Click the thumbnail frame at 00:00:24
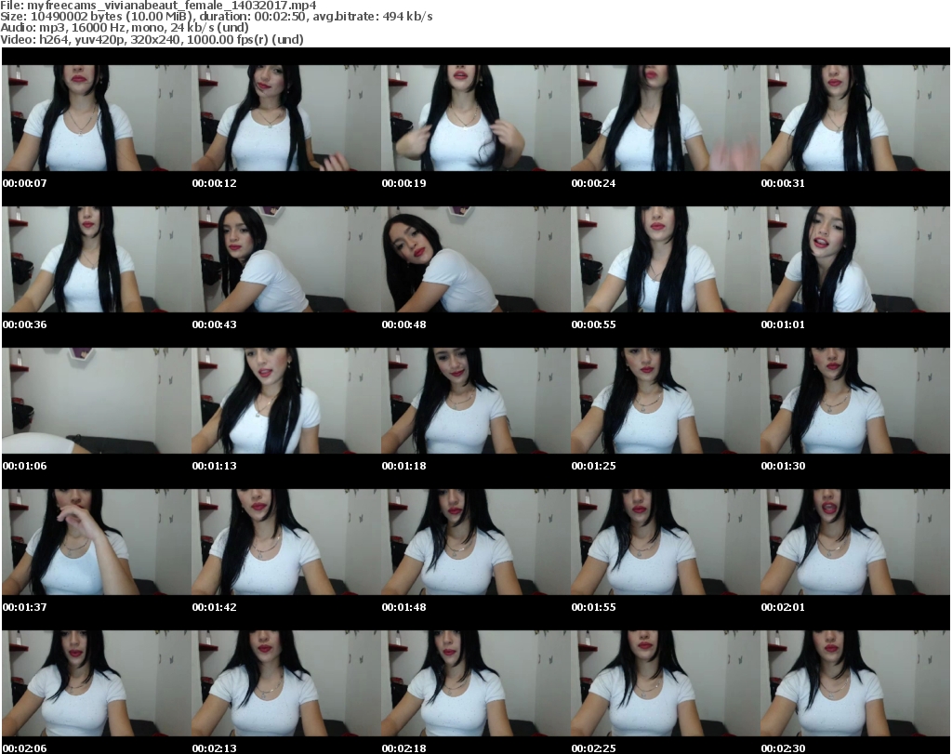 point(666,118)
